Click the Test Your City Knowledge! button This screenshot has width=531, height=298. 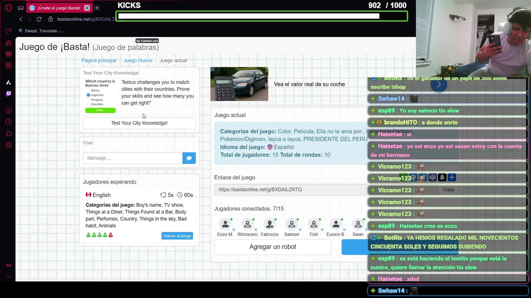(139, 123)
